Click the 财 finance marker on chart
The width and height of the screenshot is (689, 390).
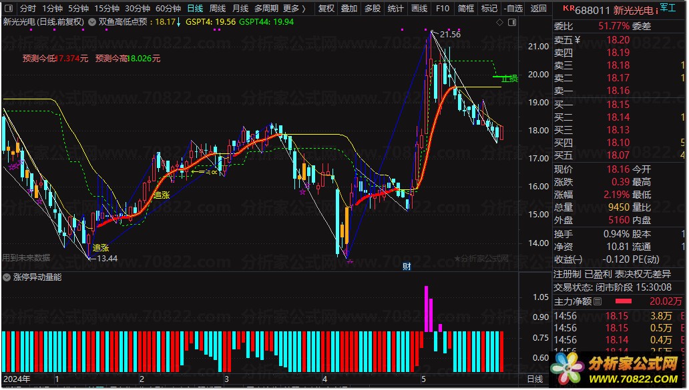click(x=407, y=266)
